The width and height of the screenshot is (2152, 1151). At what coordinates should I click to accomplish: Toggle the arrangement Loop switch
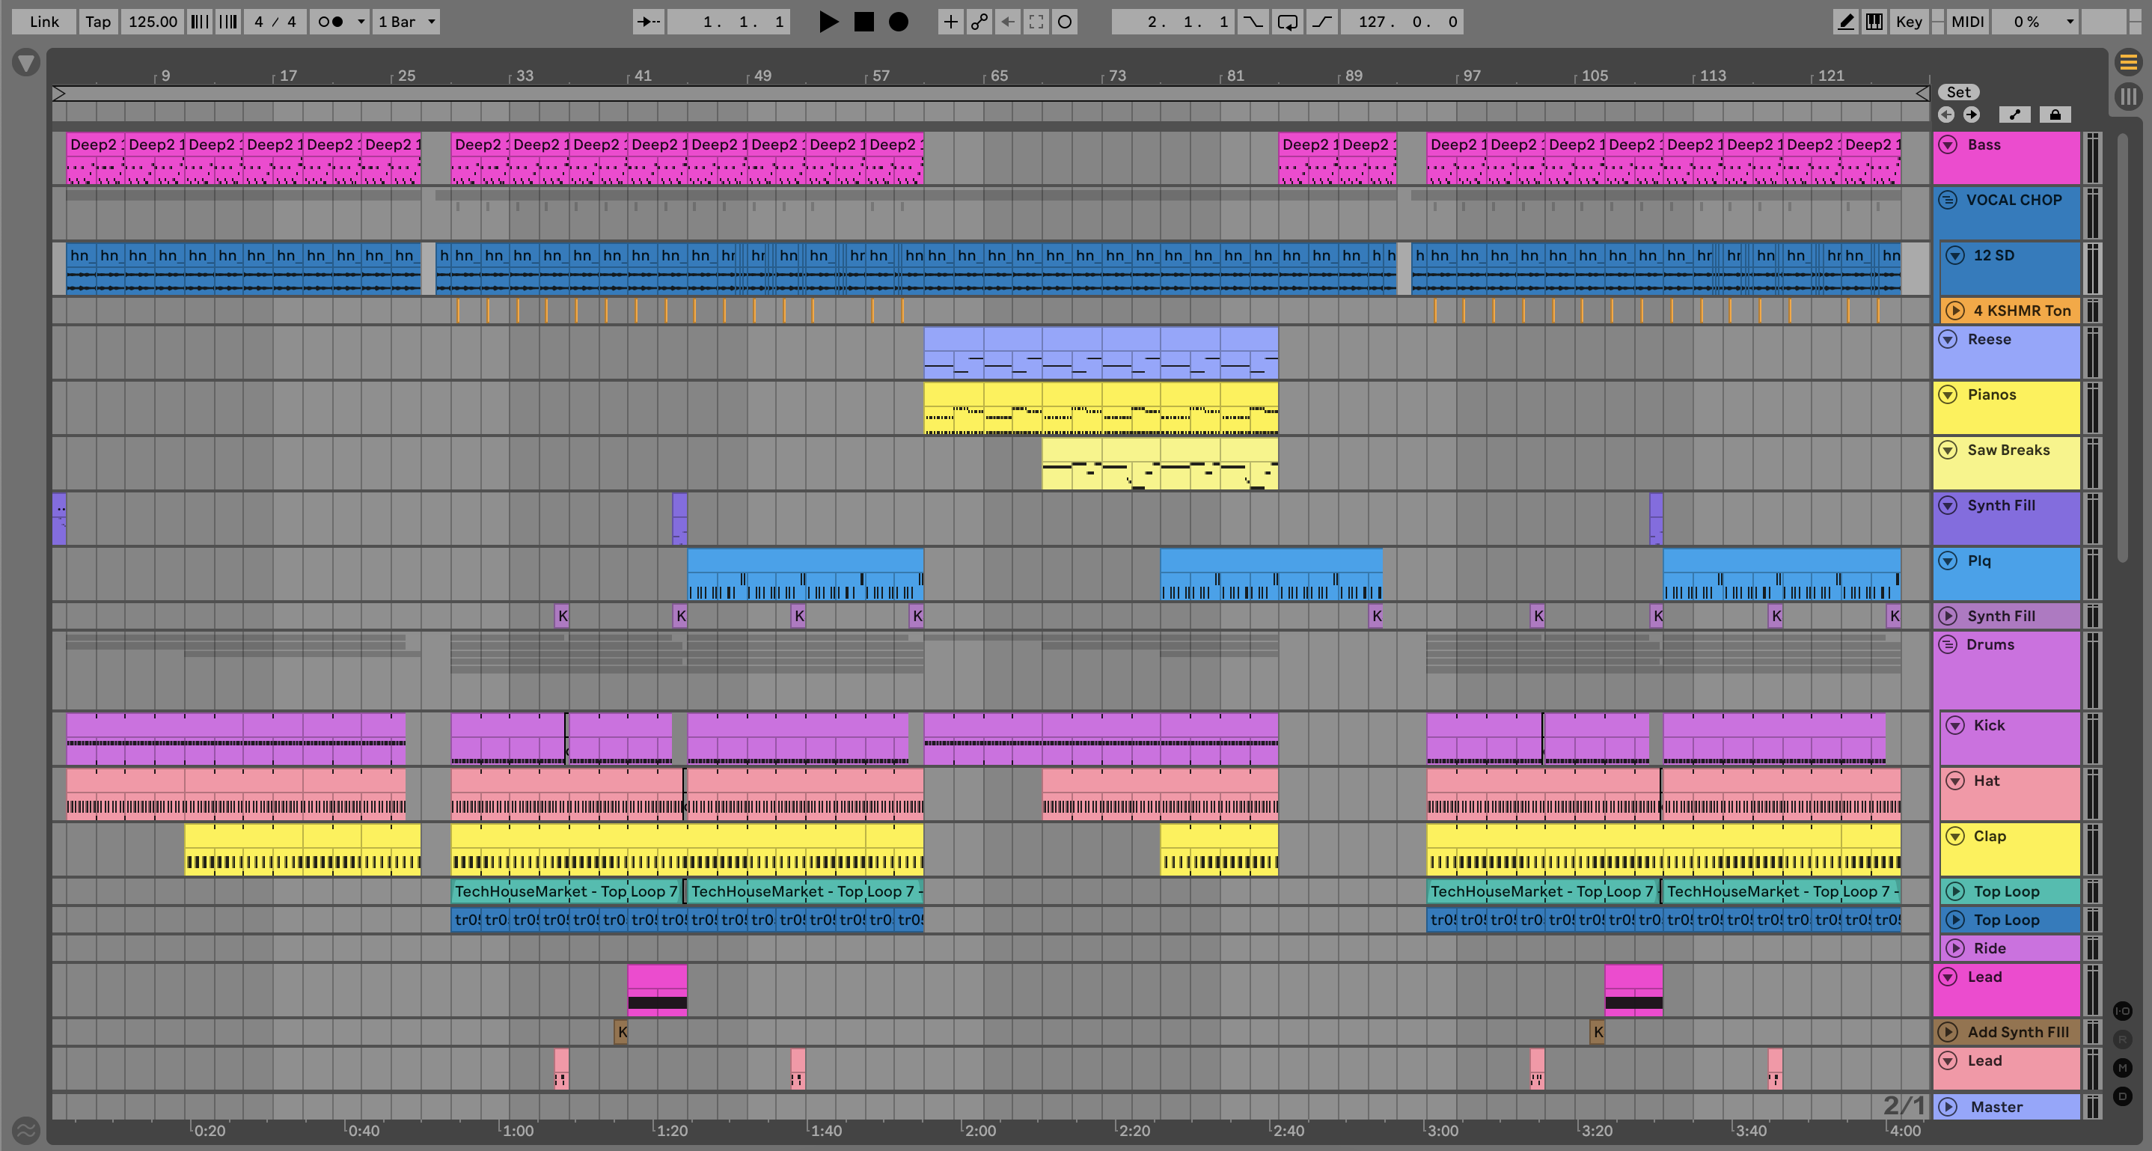click(x=1287, y=22)
